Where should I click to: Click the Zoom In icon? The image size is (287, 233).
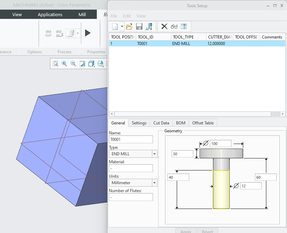64,64
